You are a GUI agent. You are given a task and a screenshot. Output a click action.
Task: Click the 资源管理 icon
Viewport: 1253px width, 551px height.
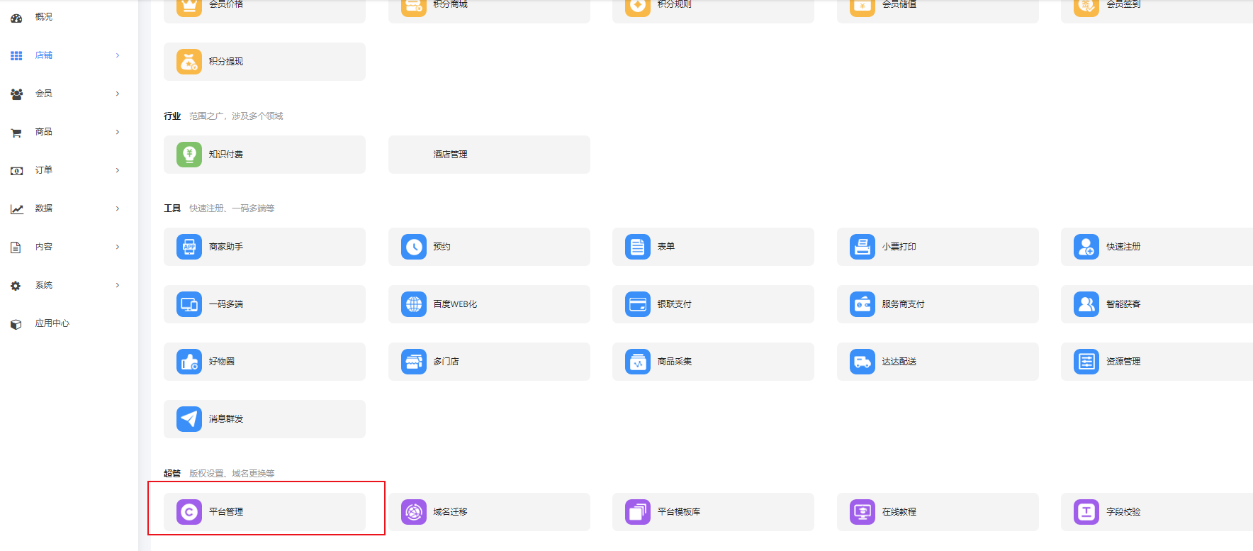pos(1086,362)
